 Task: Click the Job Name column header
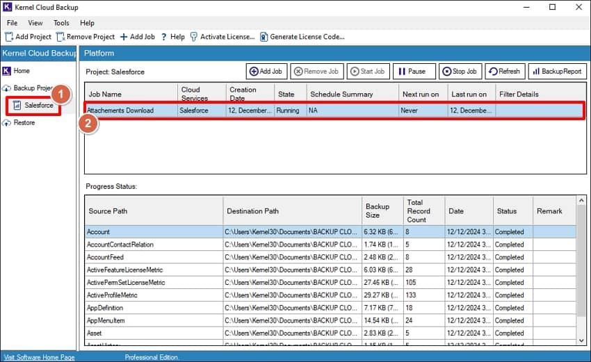click(x=131, y=94)
